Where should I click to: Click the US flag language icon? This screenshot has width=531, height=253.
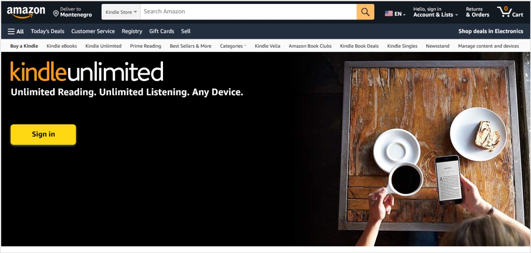[388, 14]
